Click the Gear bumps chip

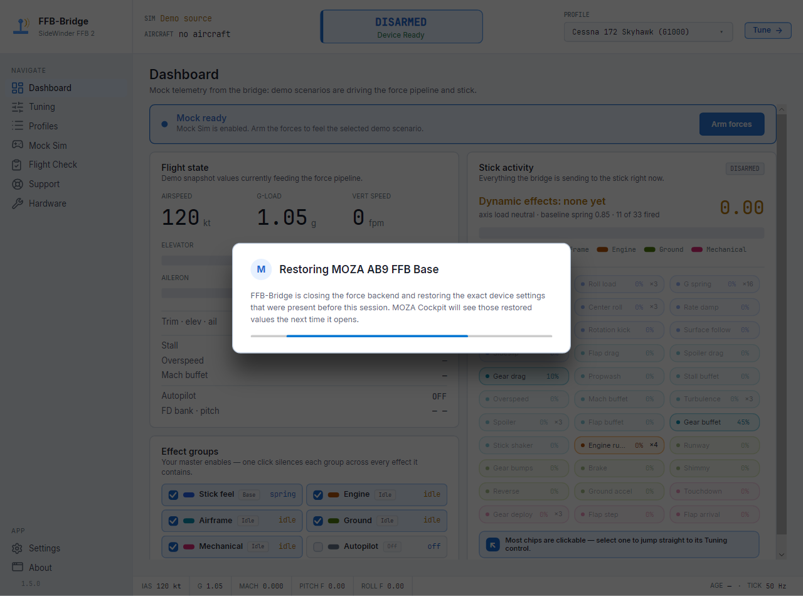[x=524, y=468]
